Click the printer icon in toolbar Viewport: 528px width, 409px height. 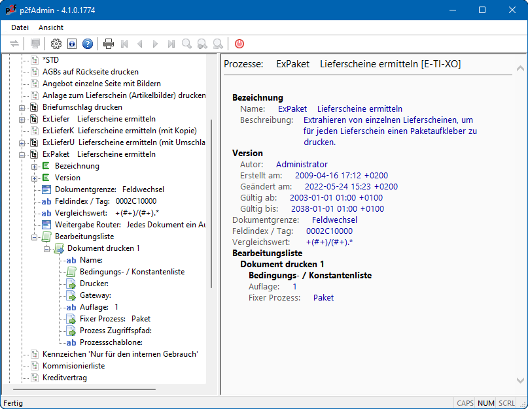[109, 44]
